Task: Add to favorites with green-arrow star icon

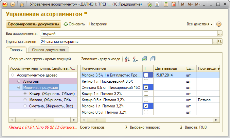Action: [x=150, y=5]
